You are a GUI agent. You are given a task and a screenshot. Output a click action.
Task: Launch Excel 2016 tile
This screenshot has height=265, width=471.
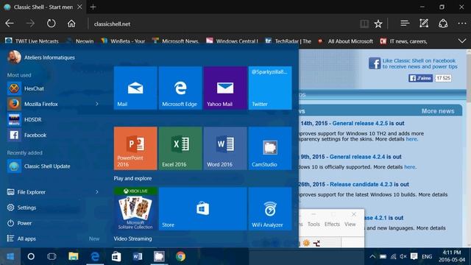pos(180,149)
